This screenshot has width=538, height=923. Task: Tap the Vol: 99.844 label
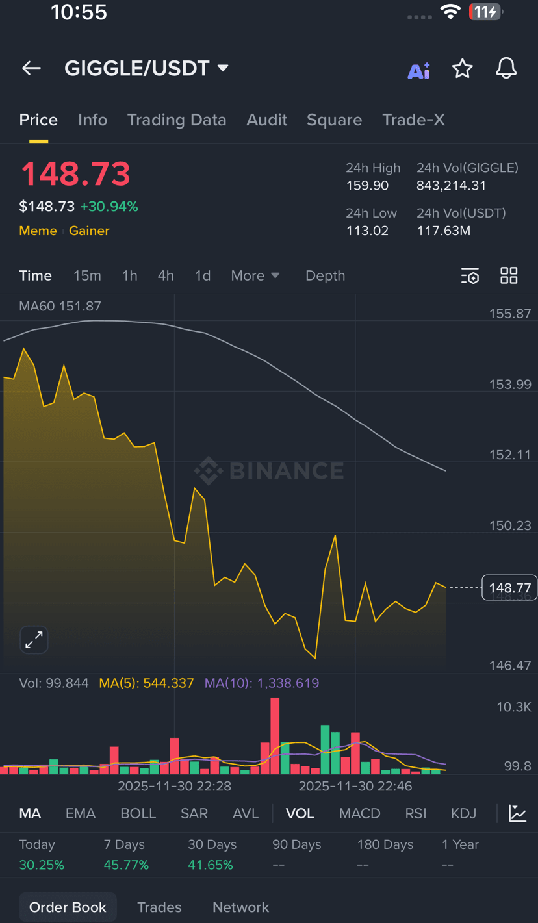pos(54,683)
